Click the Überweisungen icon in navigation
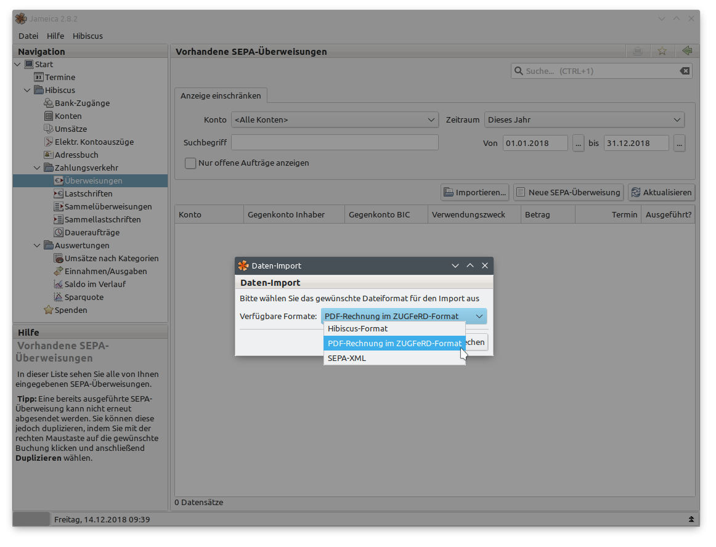The width and height of the screenshot is (716, 547). pos(59,180)
